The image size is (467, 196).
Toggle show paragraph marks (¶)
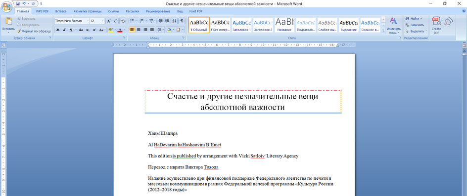[182, 21]
